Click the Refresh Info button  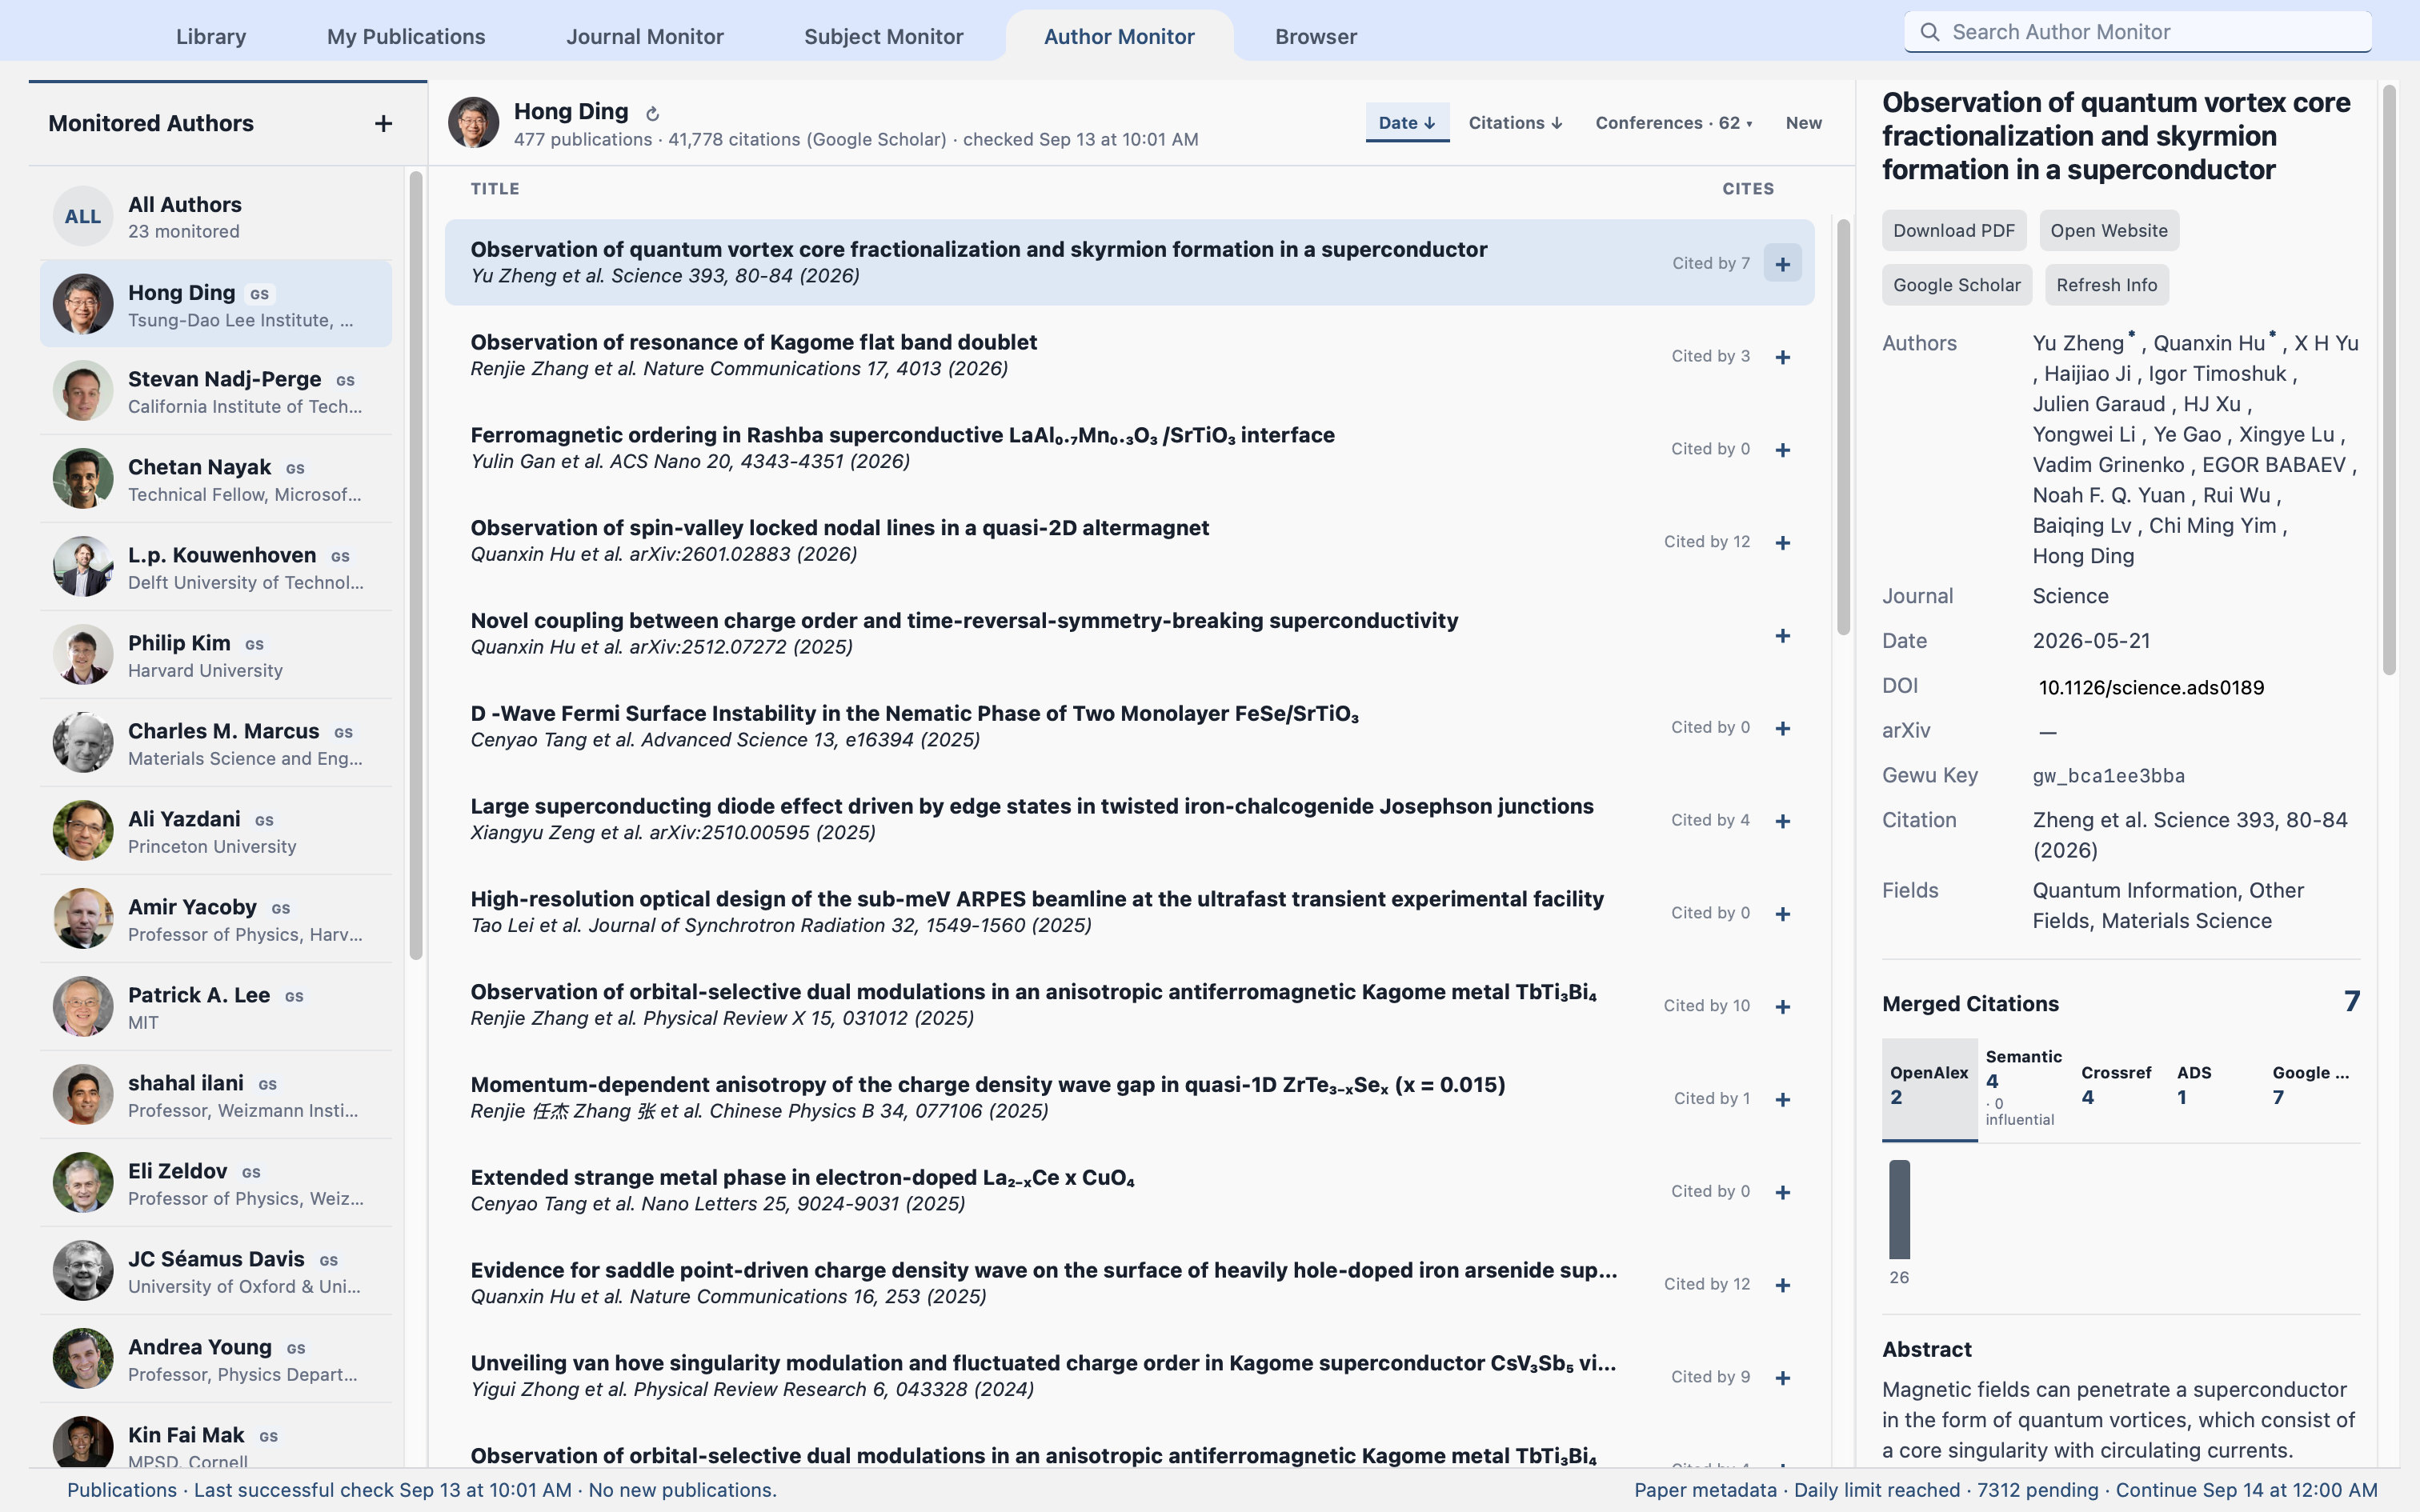(x=2106, y=285)
